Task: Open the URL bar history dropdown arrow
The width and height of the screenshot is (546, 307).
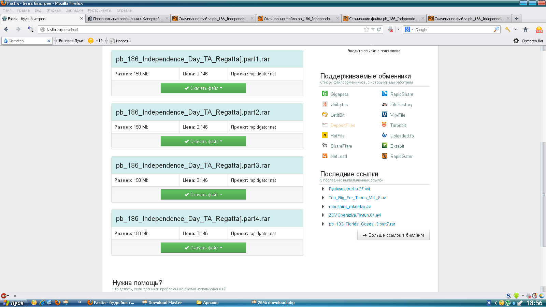Action: click(373, 30)
